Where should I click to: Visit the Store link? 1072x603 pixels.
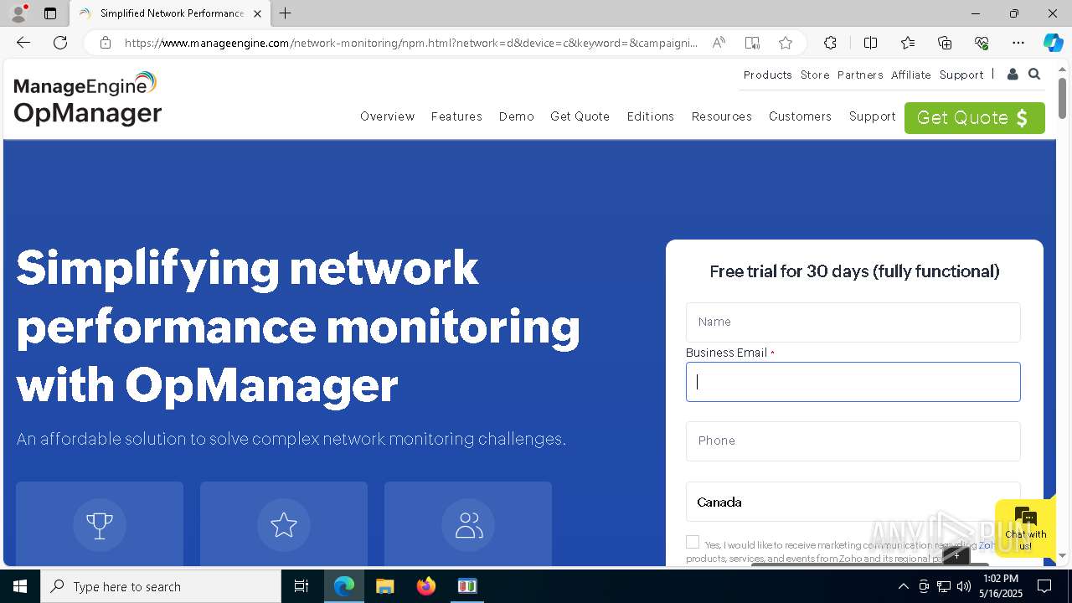coord(815,75)
